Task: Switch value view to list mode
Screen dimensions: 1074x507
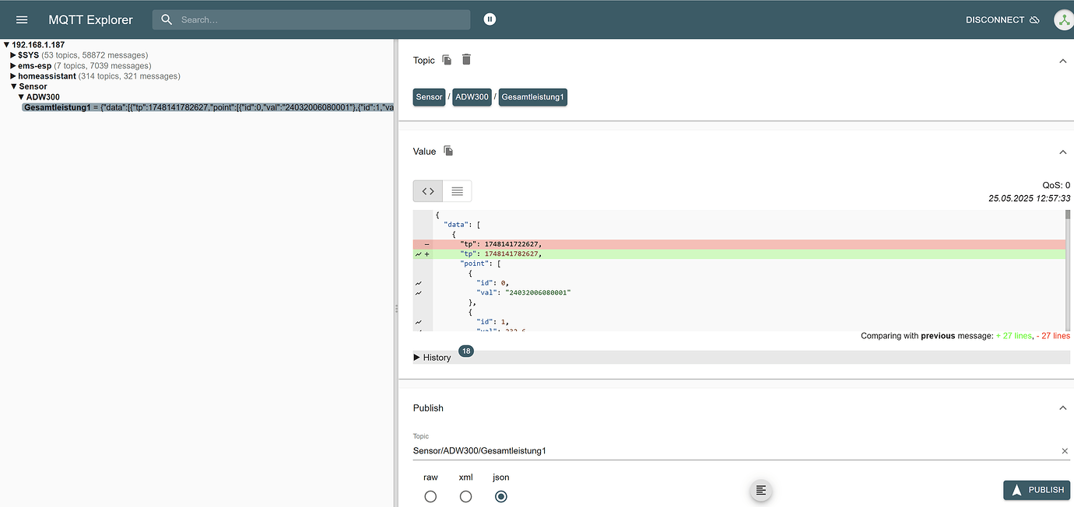Action: (x=457, y=191)
